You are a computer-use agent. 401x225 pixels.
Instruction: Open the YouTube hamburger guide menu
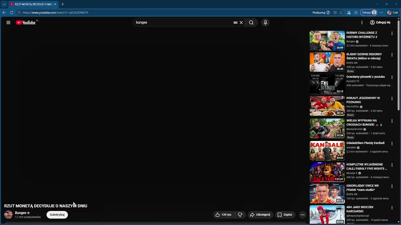tap(8, 22)
